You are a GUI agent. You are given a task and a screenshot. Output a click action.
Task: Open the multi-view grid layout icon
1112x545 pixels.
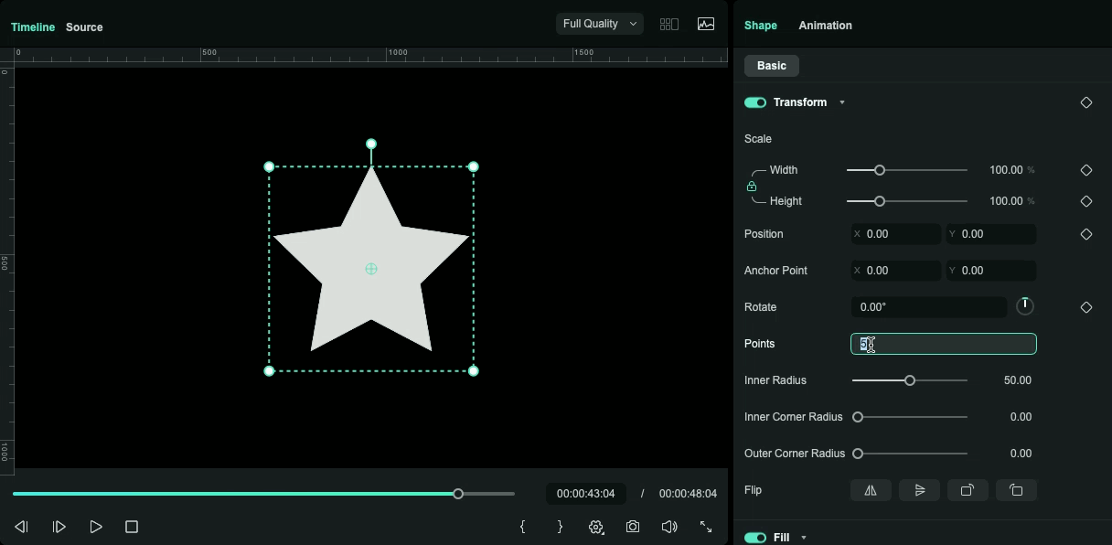[668, 23]
